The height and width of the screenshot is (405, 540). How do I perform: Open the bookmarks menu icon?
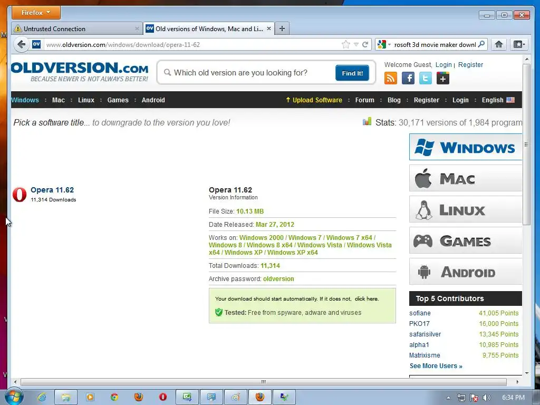click(x=519, y=44)
